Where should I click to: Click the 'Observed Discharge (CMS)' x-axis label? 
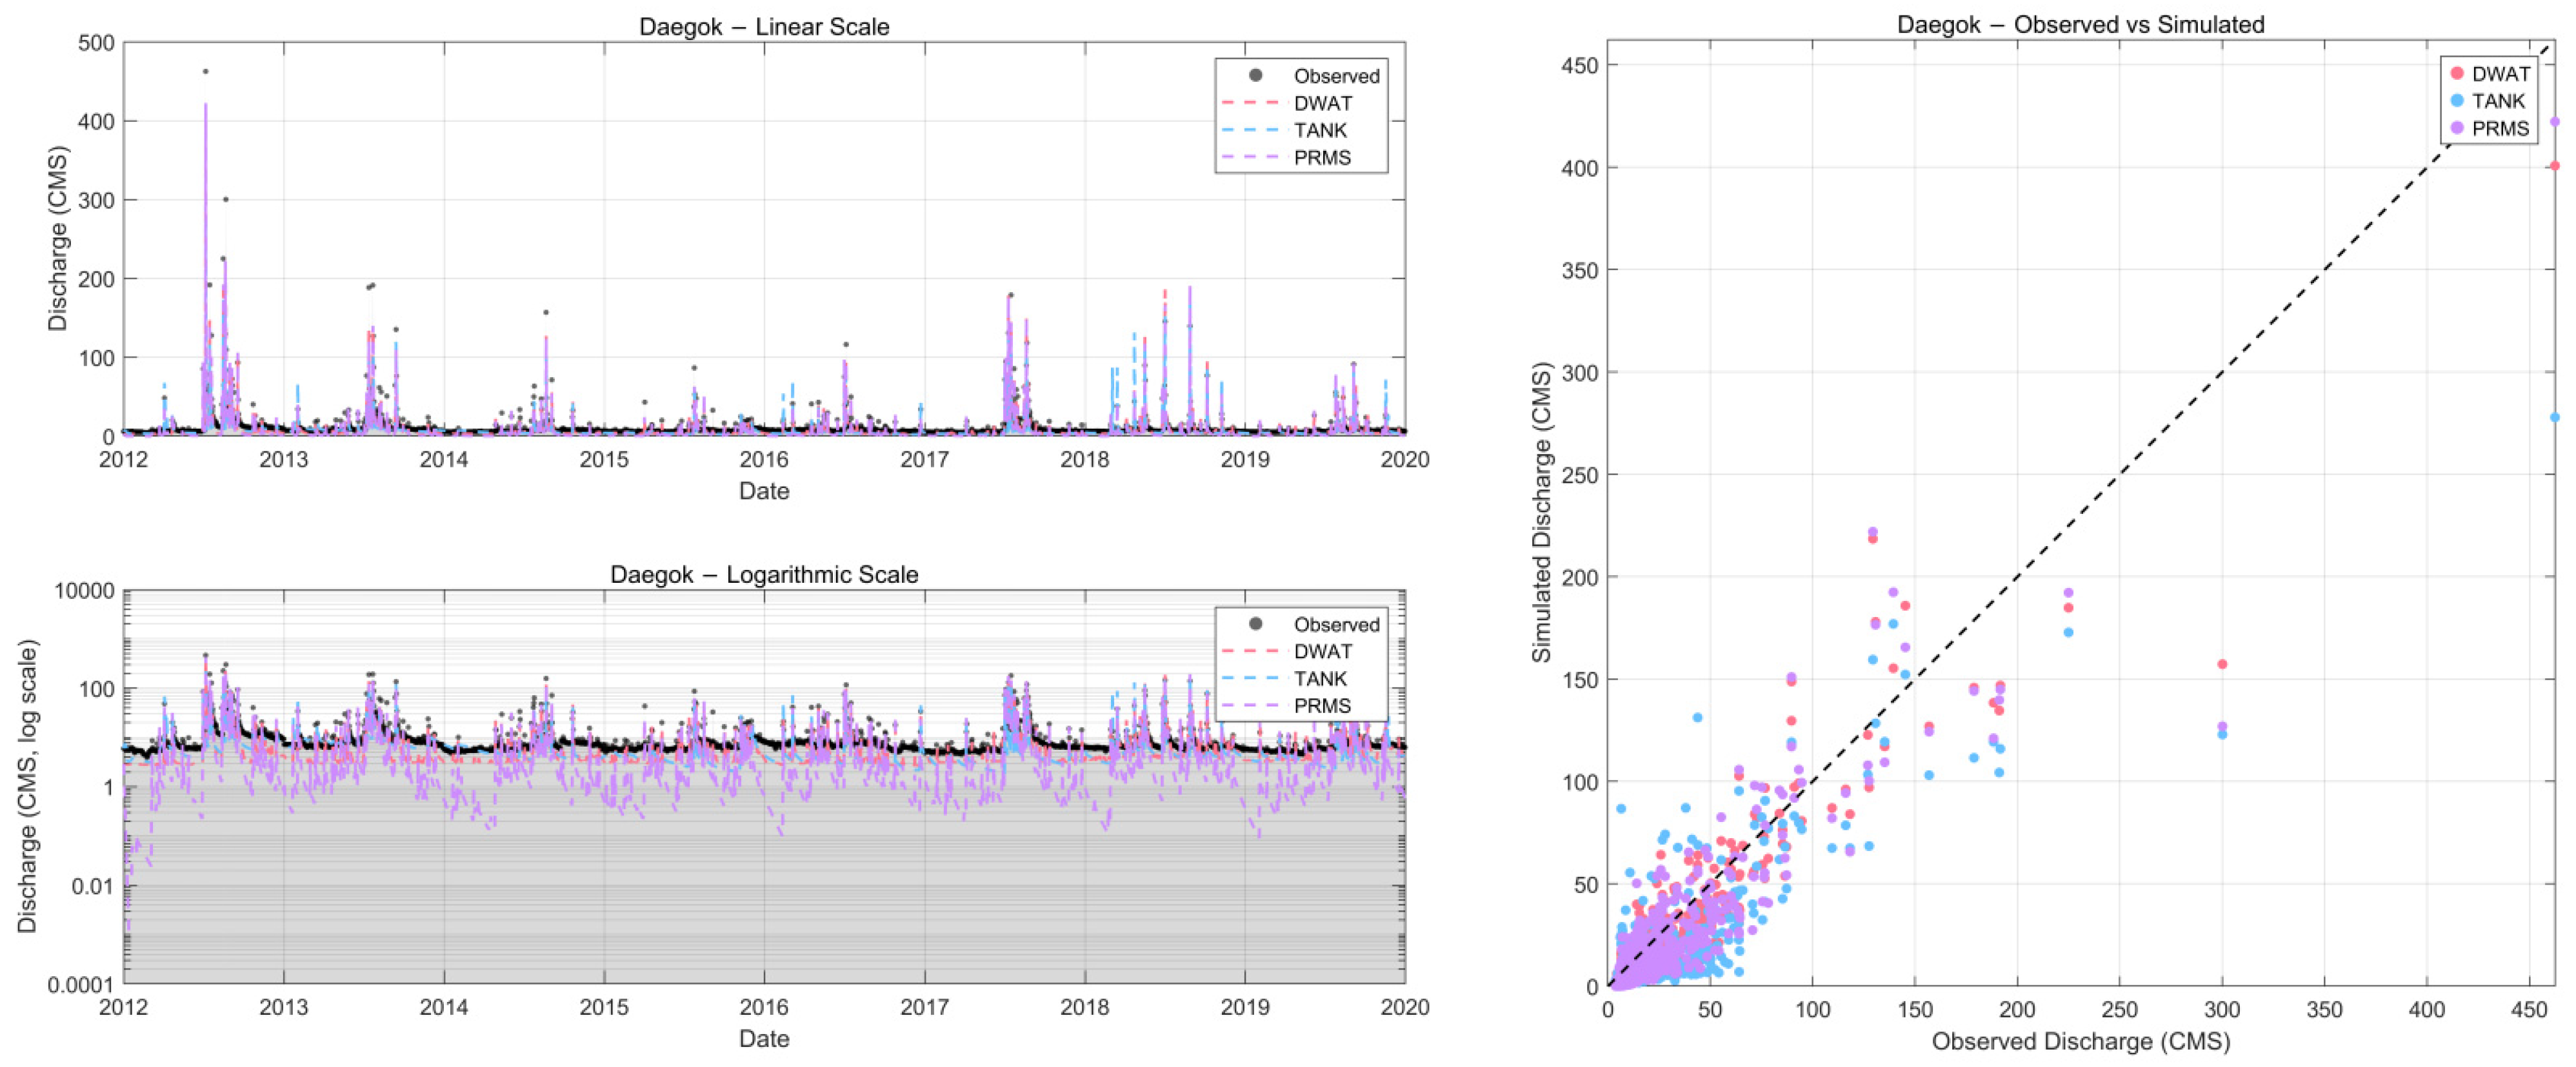(2080, 1041)
